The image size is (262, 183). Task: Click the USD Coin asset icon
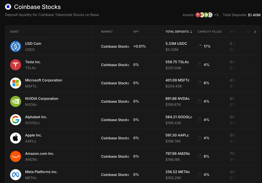[x=15, y=46]
